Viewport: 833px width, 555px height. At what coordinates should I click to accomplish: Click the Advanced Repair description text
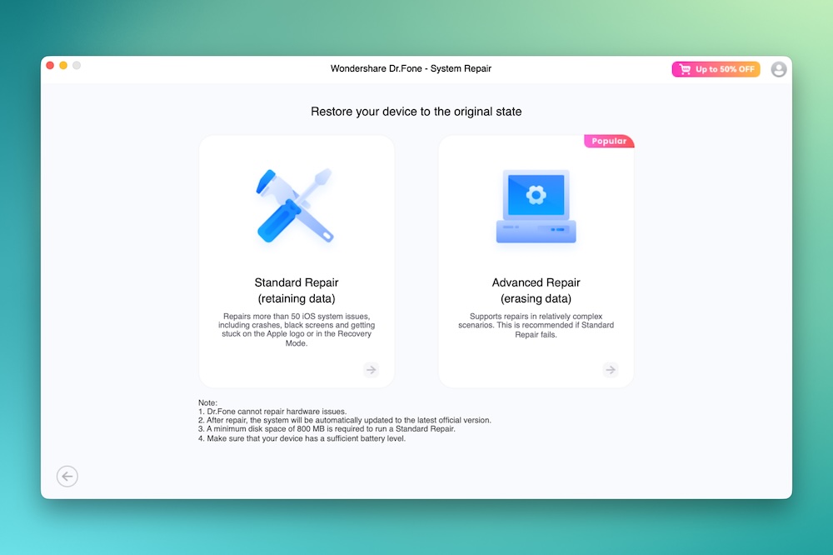(x=536, y=325)
